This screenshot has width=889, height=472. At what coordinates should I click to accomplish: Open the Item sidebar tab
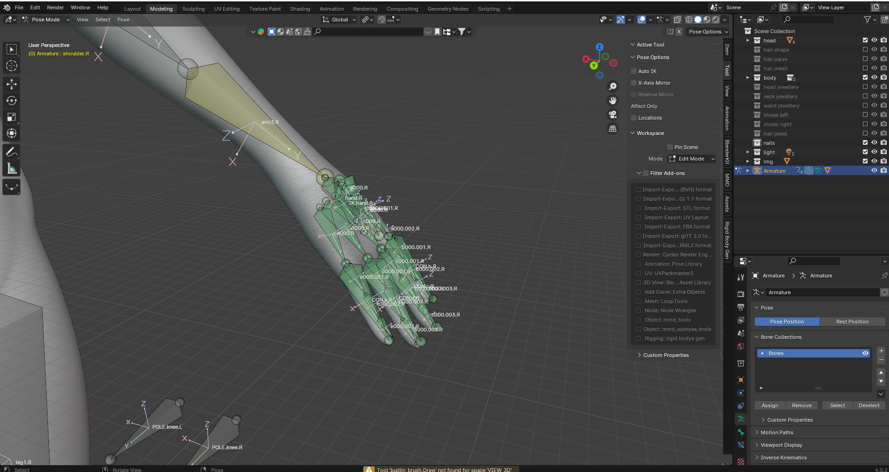click(727, 49)
